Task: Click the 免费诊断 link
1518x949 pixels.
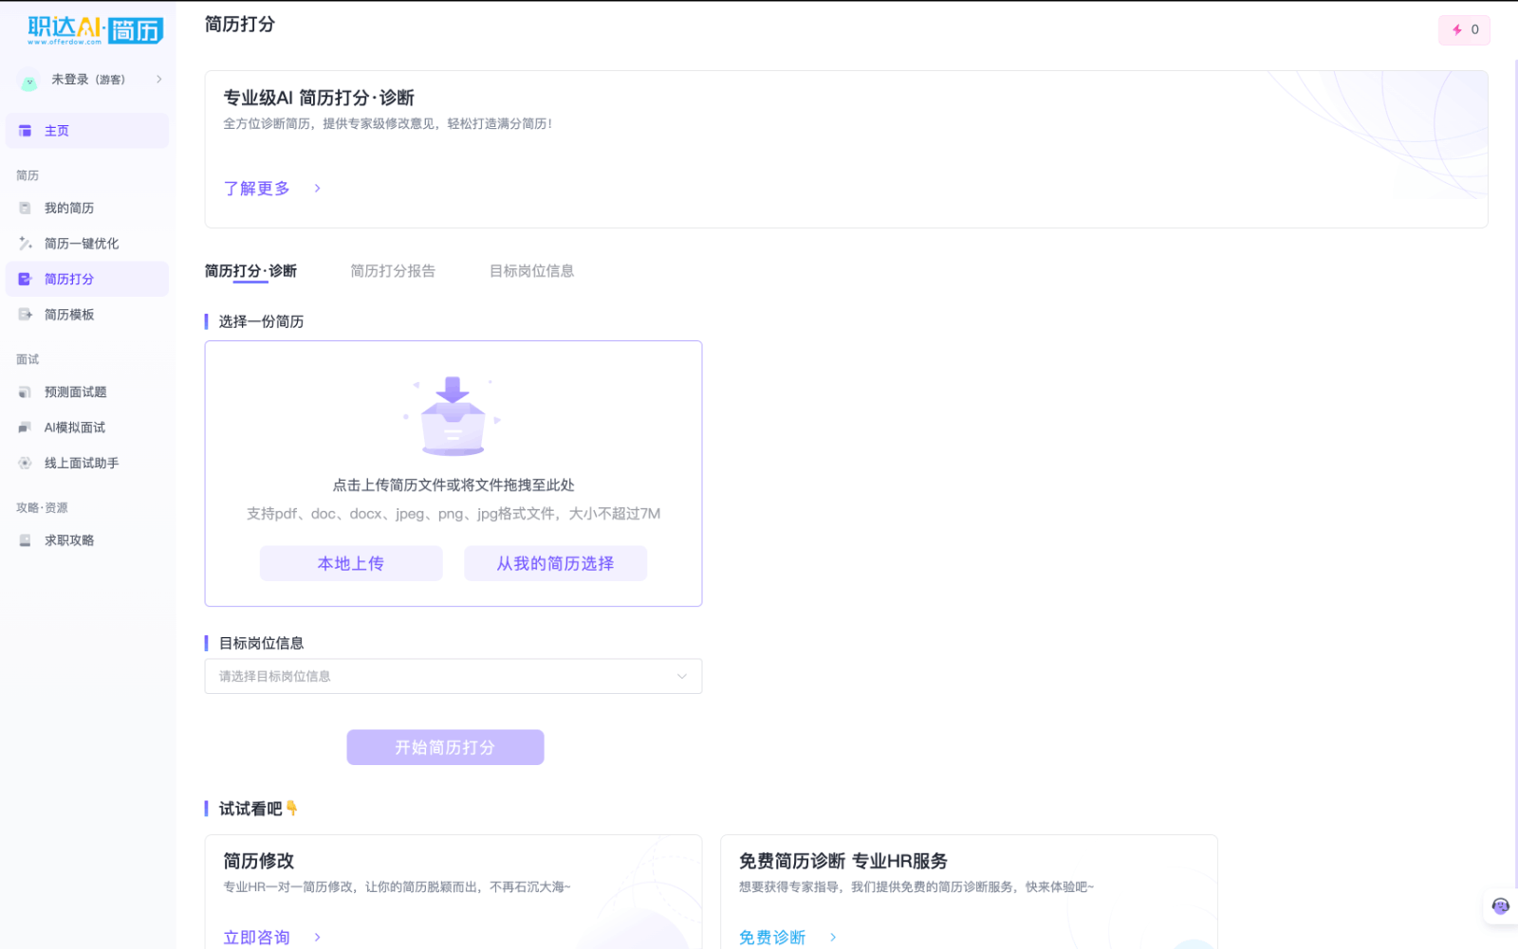Action: tap(772, 938)
